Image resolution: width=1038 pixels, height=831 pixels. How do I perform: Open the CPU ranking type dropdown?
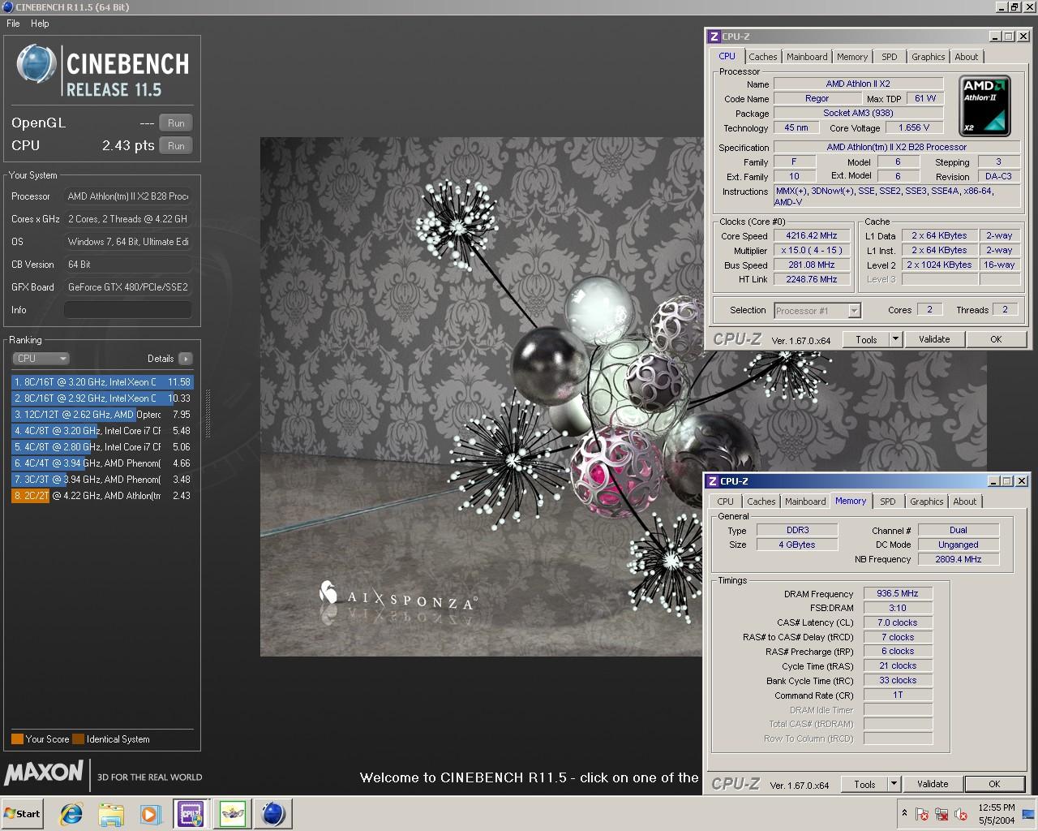[x=41, y=359]
